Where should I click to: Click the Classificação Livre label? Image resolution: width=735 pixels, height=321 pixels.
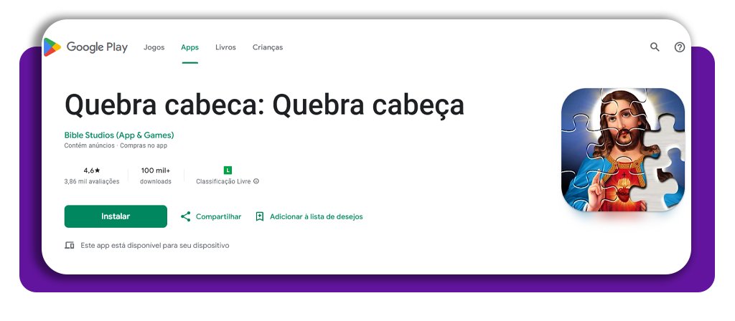[223, 181]
